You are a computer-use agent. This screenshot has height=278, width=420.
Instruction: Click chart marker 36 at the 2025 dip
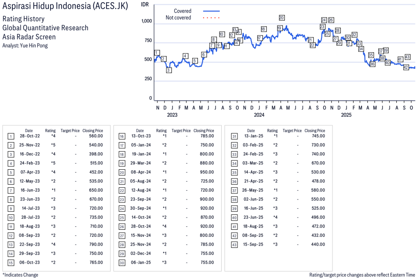pyautogui.click(x=372, y=64)
